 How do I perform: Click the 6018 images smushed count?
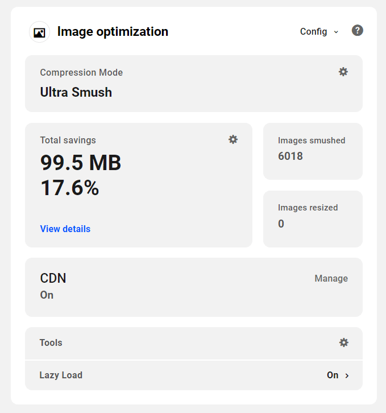(x=290, y=156)
